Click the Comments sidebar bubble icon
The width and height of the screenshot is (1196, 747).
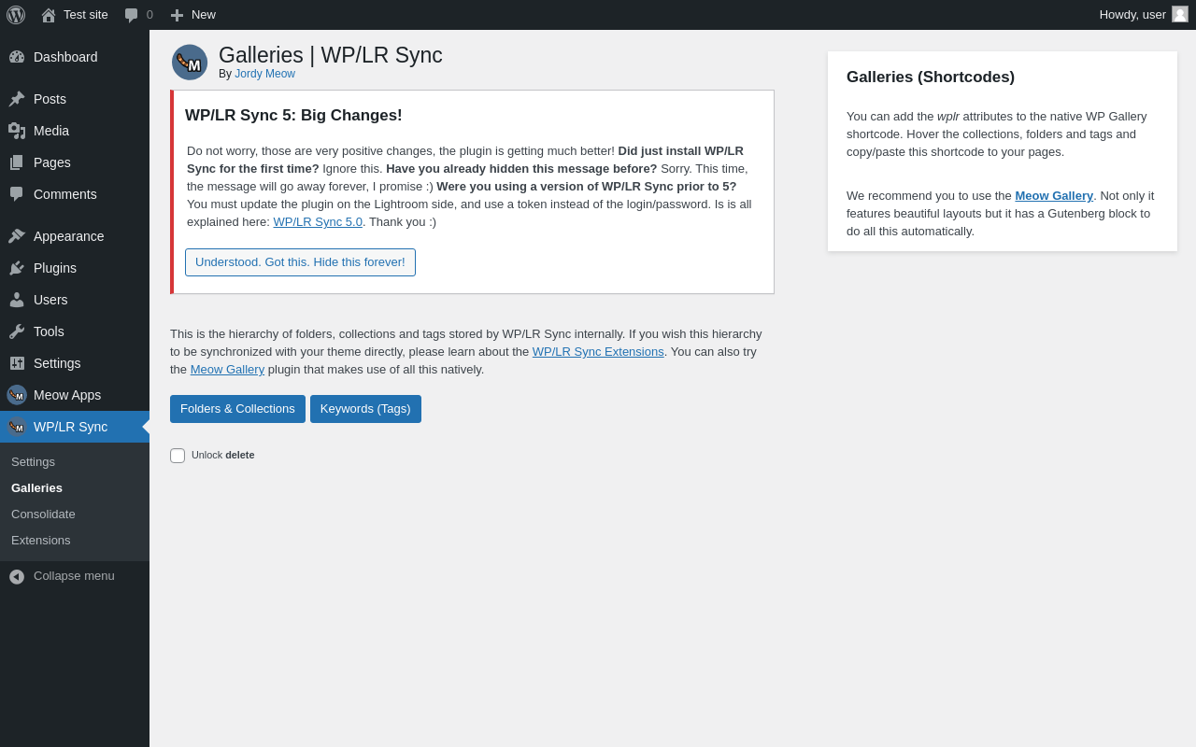(x=17, y=194)
